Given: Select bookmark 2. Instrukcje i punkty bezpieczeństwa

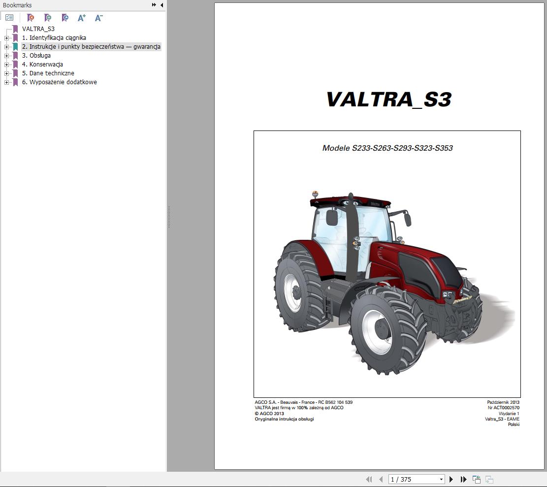Looking at the screenshot, I should click(91, 46).
